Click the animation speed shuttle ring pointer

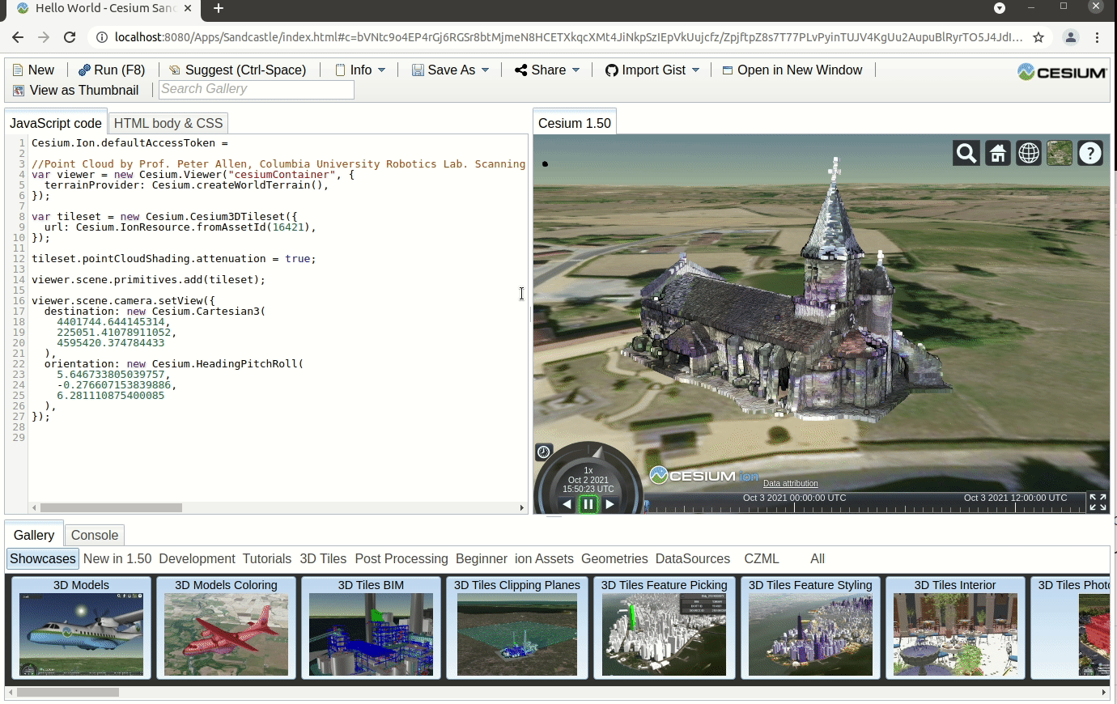[597, 452]
